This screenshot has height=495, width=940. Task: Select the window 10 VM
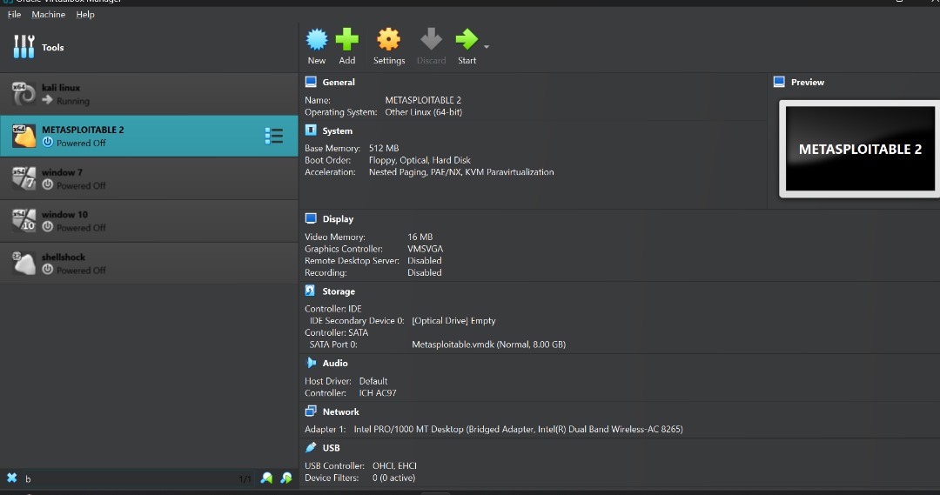149,221
